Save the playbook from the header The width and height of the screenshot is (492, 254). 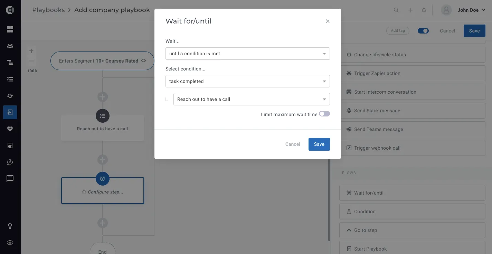point(474,31)
